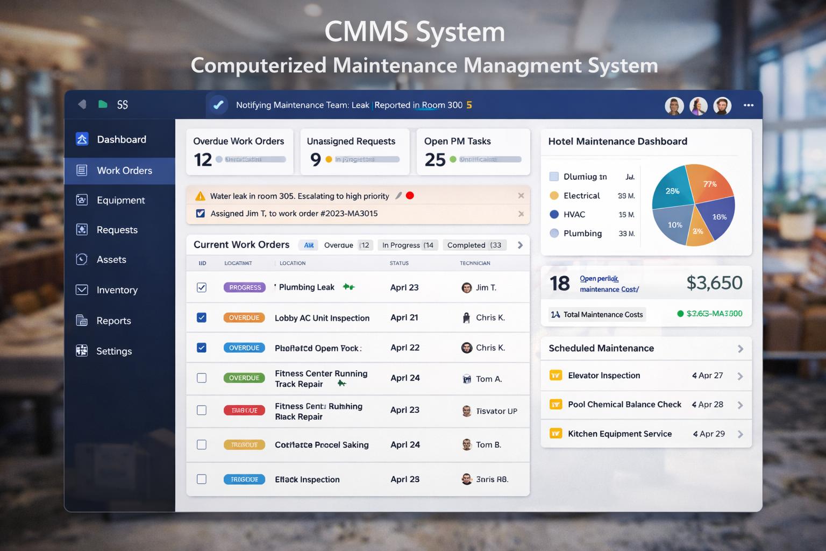Switch to the In Progress tab
Screen dimensions: 826x551
tap(408, 245)
